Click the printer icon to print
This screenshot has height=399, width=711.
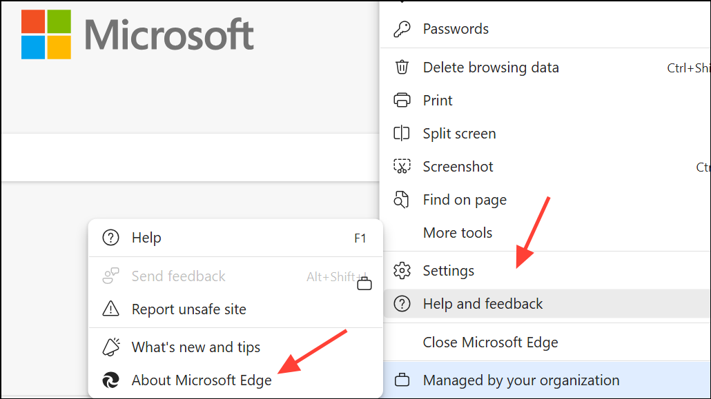[x=402, y=101]
